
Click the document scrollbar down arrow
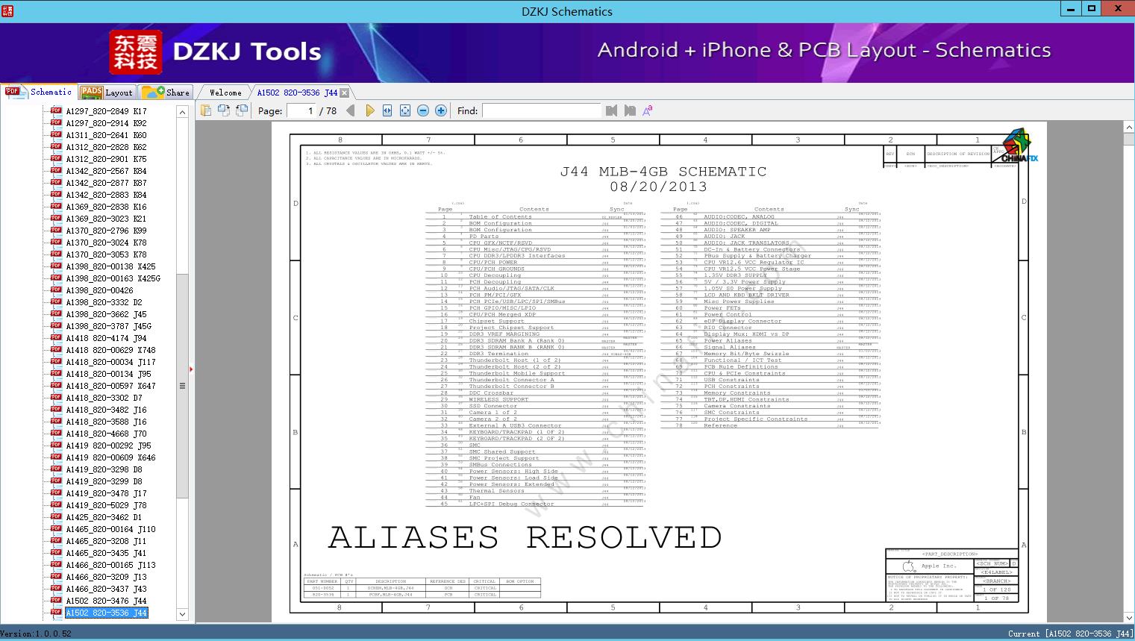click(1129, 618)
